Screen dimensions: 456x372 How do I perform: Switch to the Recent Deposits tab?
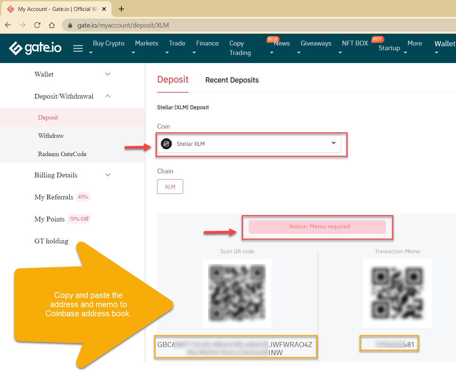(232, 80)
